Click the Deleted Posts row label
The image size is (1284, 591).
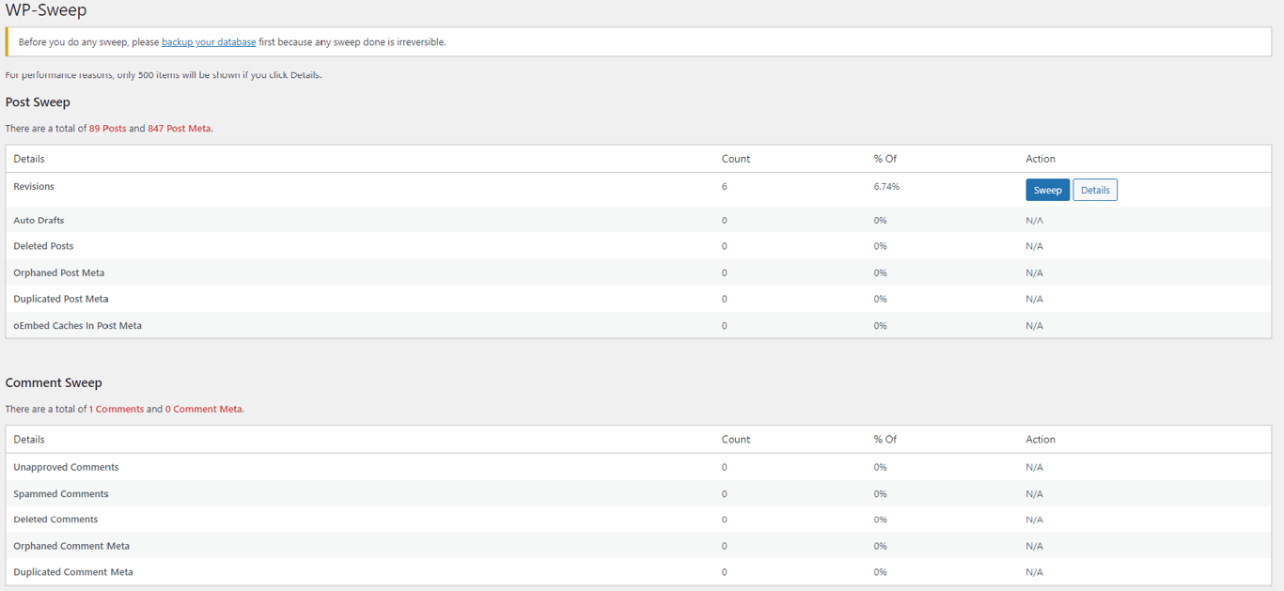[43, 245]
